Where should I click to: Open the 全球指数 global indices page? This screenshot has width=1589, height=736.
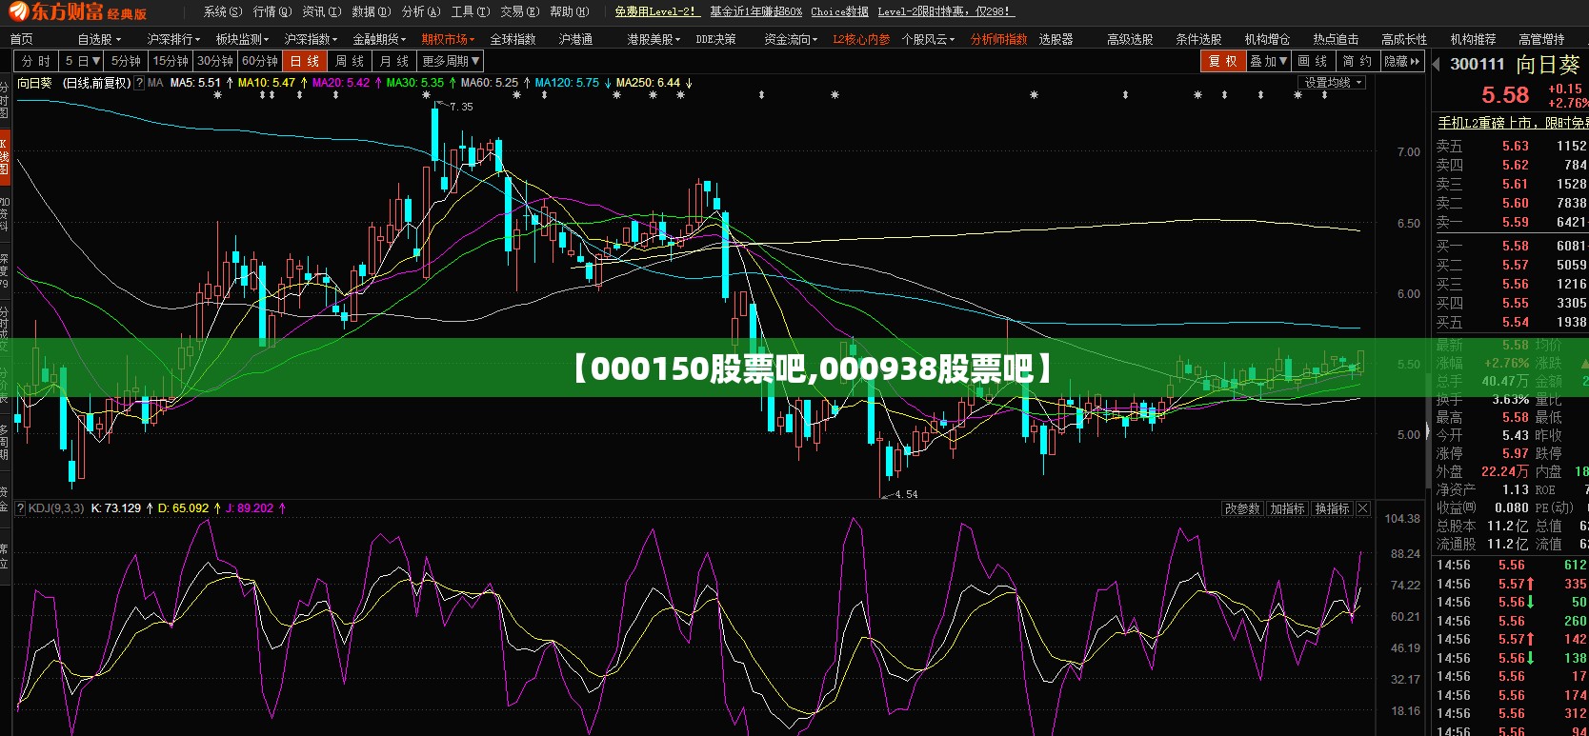513,39
